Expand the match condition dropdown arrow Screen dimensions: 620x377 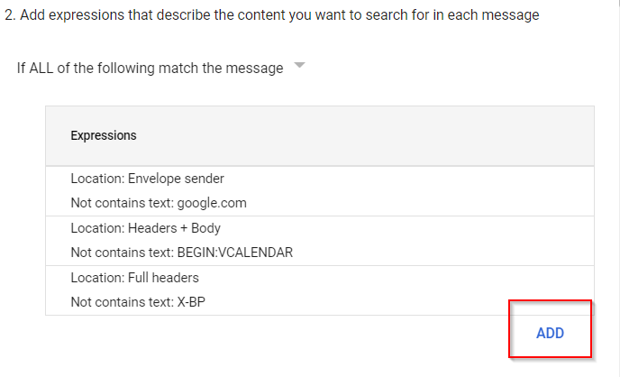(x=300, y=67)
